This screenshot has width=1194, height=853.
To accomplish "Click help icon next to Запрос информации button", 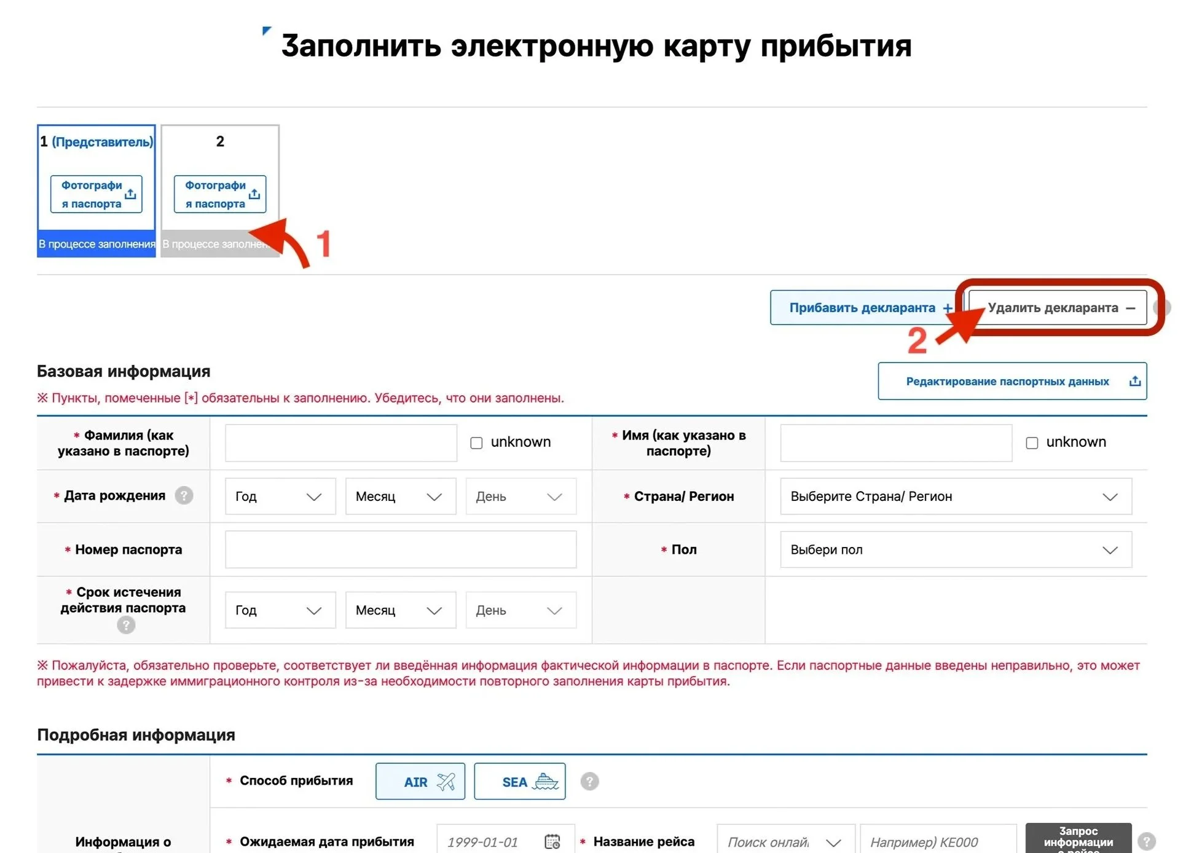I will (1146, 841).
